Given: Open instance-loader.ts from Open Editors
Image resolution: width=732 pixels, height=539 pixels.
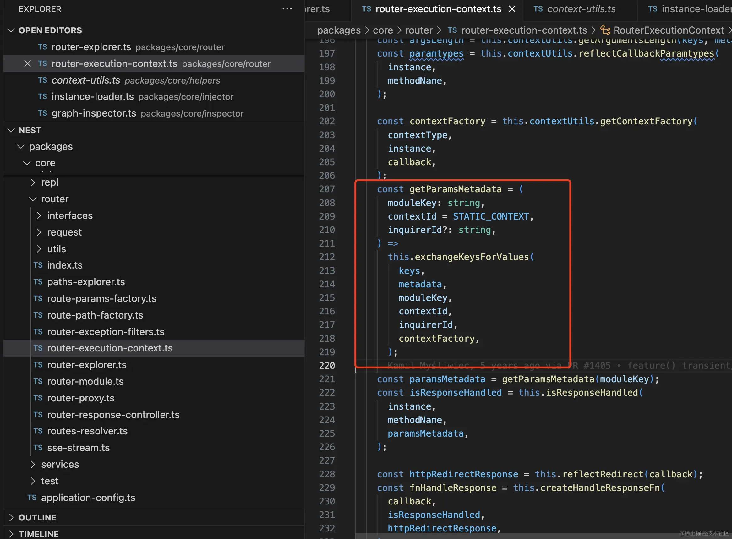Looking at the screenshot, I should (x=154, y=96).
